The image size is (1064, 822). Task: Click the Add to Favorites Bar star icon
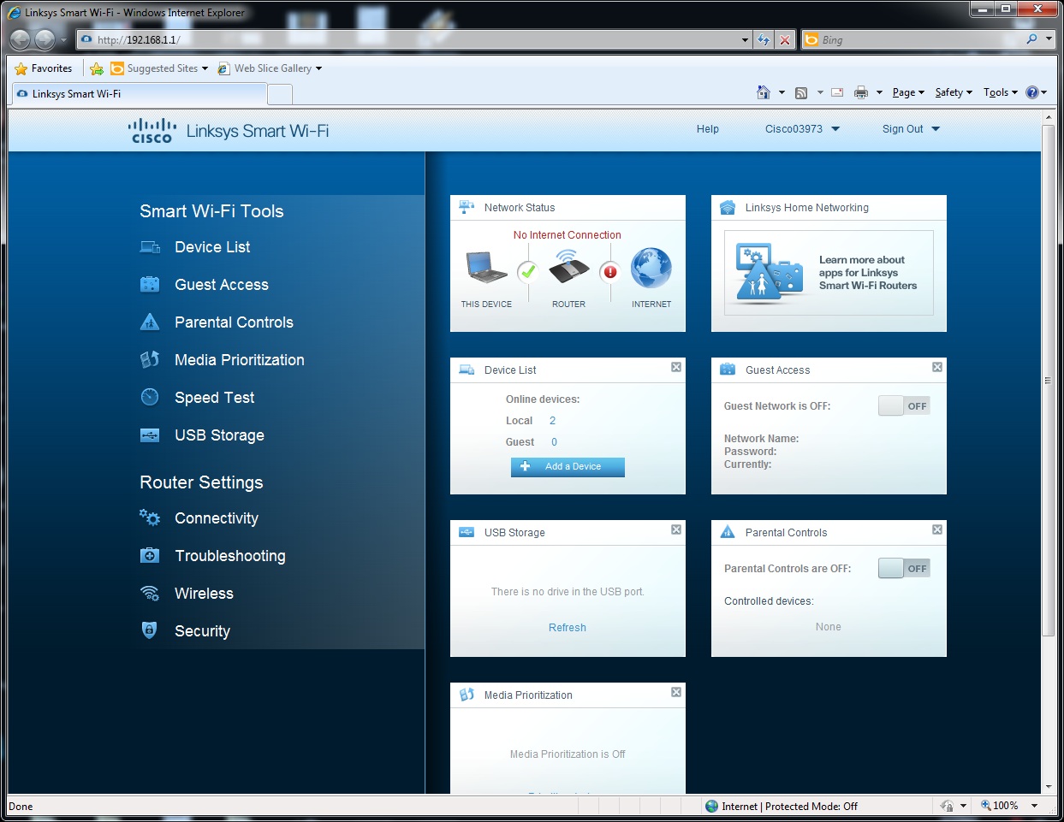(97, 68)
